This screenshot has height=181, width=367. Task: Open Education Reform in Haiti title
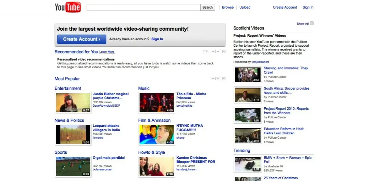[x=284, y=131]
